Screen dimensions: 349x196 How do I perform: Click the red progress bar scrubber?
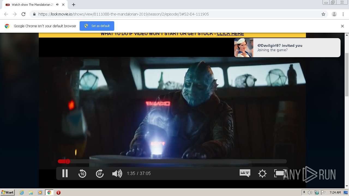point(68,161)
